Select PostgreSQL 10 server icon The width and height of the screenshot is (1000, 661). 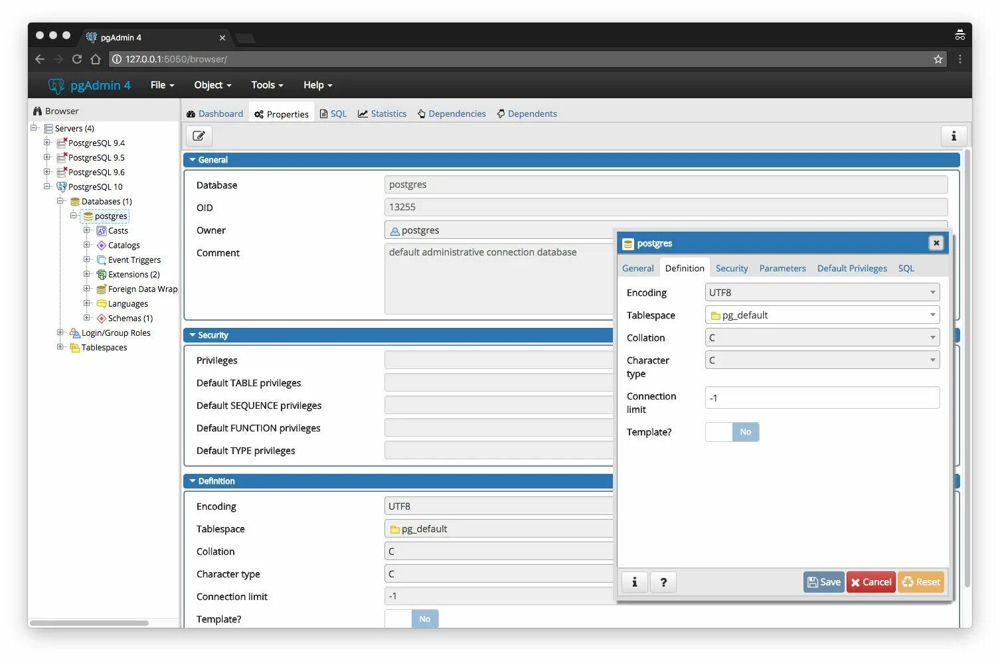tap(62, 186)
